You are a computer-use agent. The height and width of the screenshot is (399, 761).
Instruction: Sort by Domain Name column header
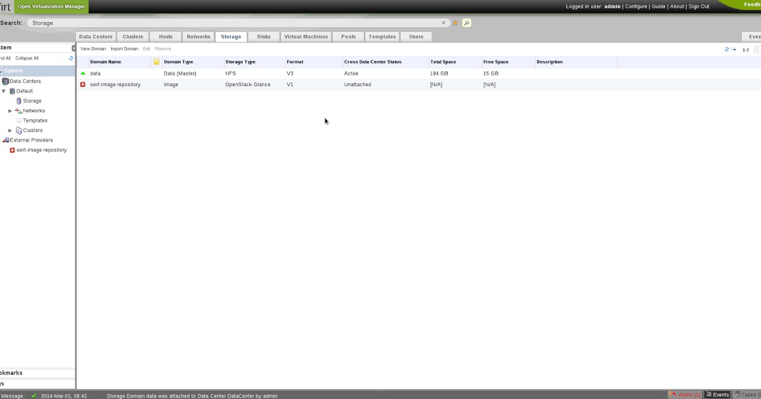105,62
